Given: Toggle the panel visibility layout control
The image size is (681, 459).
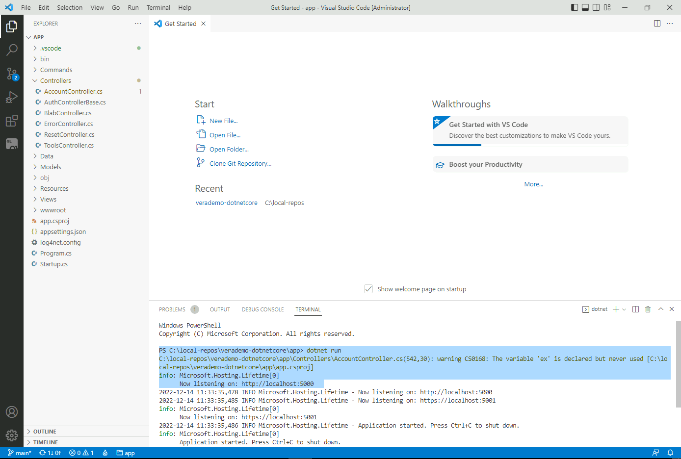Looking at the screenshot, I should (585, 7).
